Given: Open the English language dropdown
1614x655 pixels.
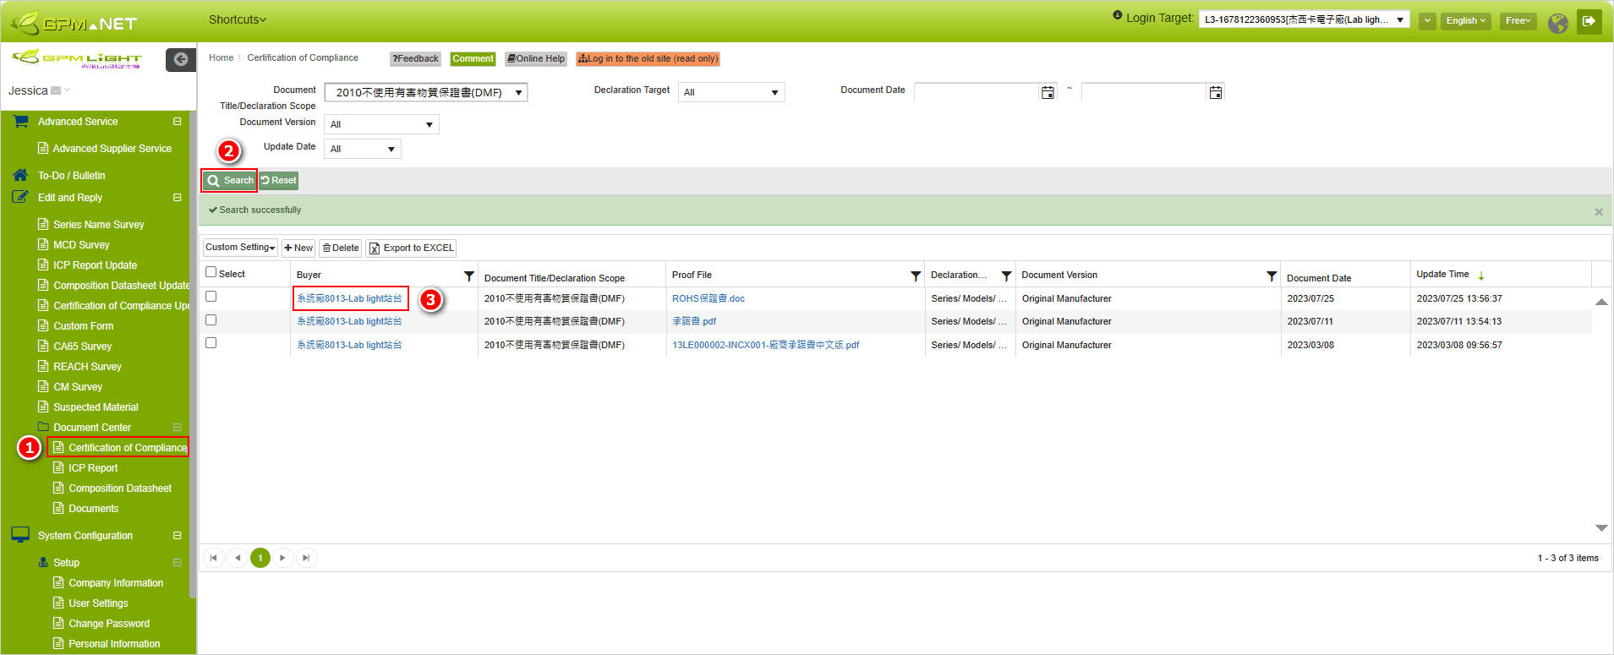Looking at the screenshot, I should (x=1465, y=21).
